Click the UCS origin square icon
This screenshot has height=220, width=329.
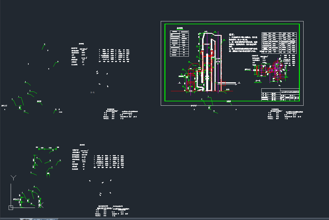click(x=11, y=207)
